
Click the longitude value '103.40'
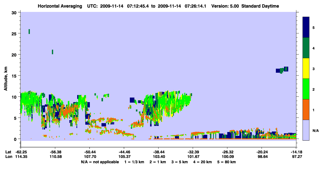coord(158,157)
